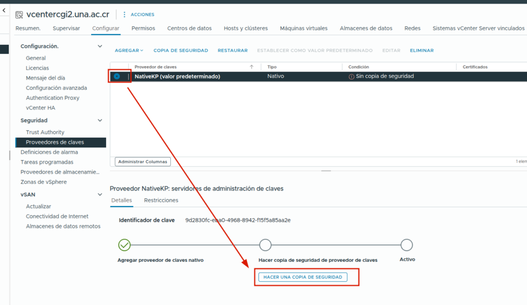Screen dimensions: 527x305
Task: Click the sort arrow in Proveedor de claves column
Action: 251,67
